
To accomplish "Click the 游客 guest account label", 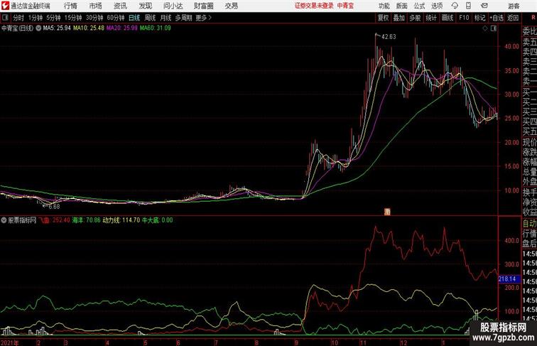I will tap(514, 6).
